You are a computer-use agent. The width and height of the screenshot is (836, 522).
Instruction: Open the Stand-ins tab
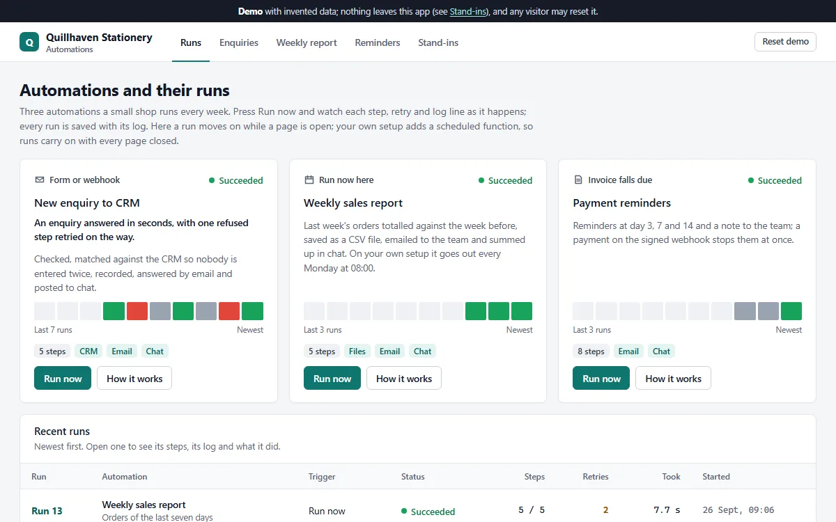click(438, 42)
